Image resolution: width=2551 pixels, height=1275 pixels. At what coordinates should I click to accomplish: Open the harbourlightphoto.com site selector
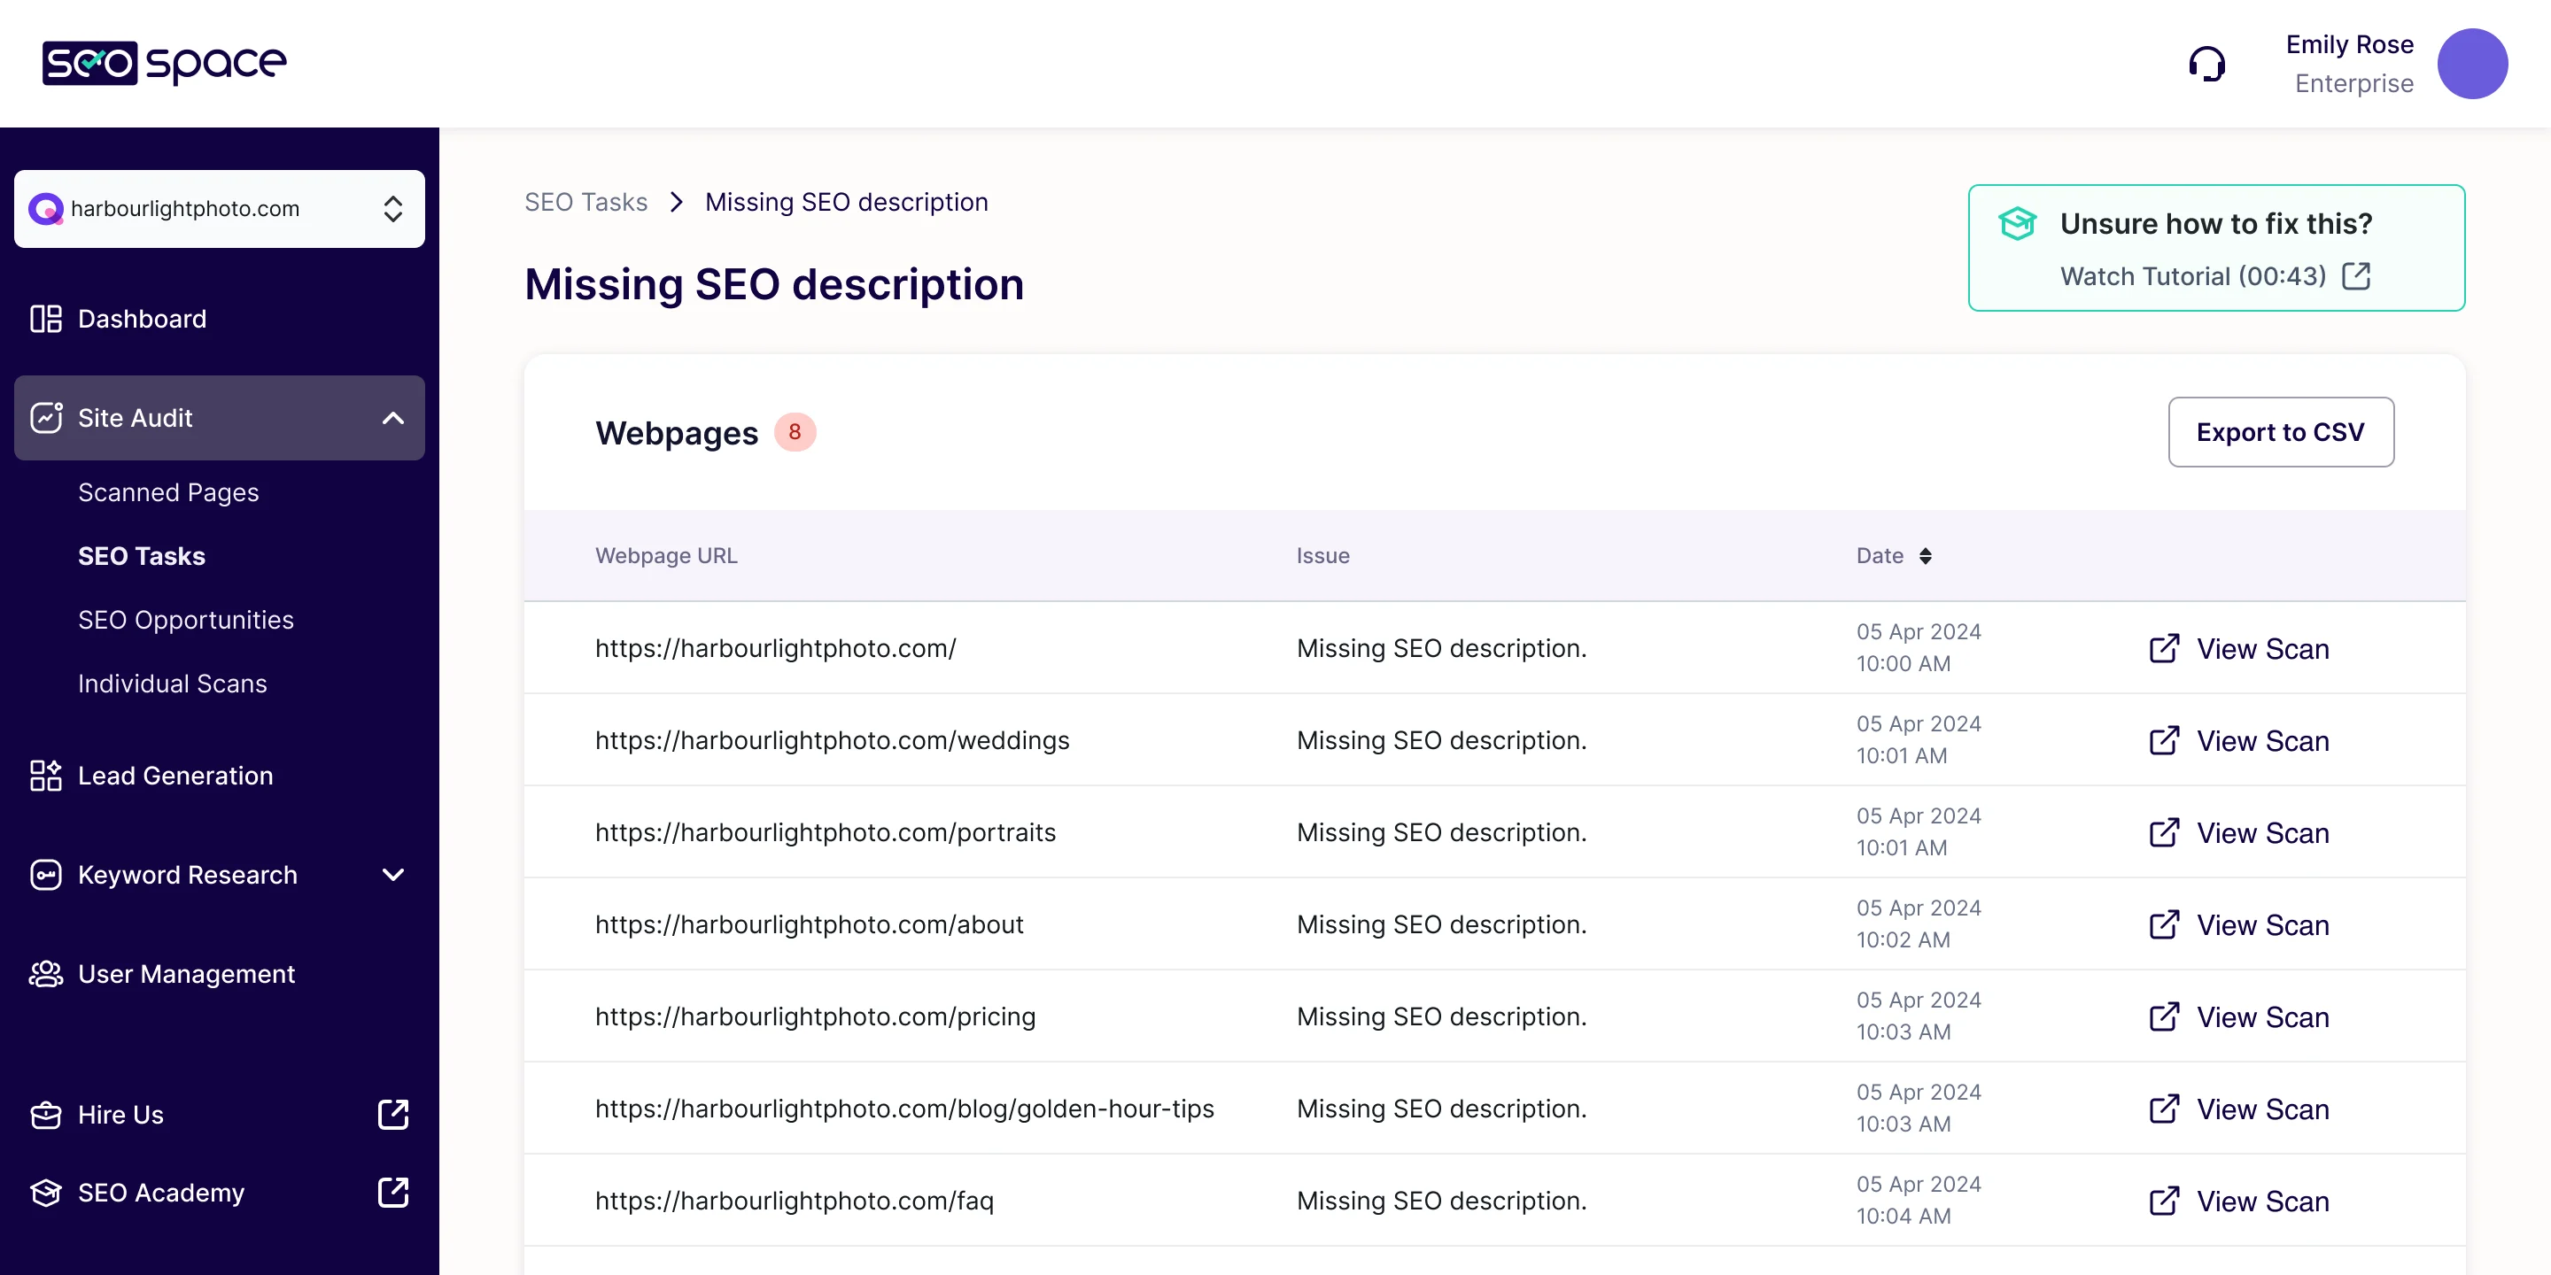(x=219, y=209)
